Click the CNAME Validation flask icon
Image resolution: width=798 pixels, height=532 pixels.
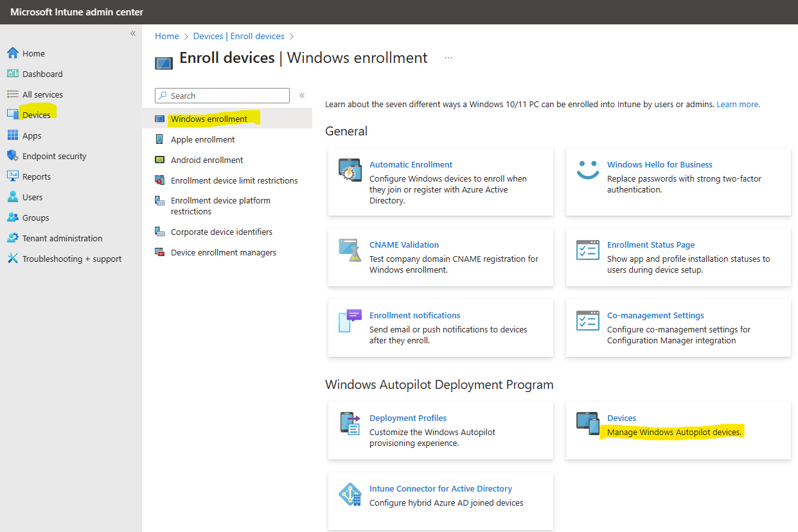tap(350, 250)
